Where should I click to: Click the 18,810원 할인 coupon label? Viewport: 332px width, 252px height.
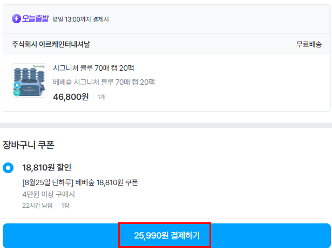coord(47,168)
